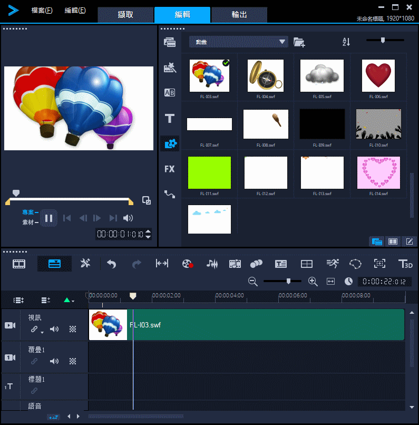This screenshot has height=425, width=419.
Task: Adjust the library thumbnail size slider
Action: [x=383, y=40]
